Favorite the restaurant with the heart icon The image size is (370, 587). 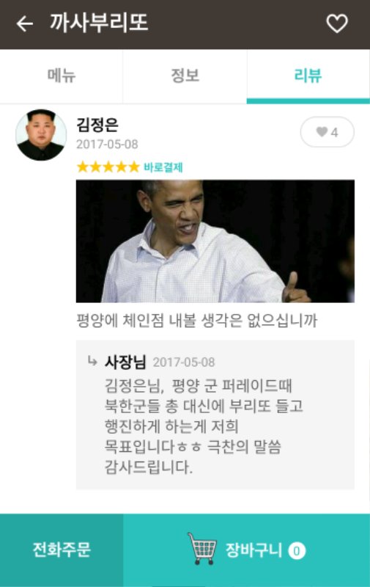[337, 23]
